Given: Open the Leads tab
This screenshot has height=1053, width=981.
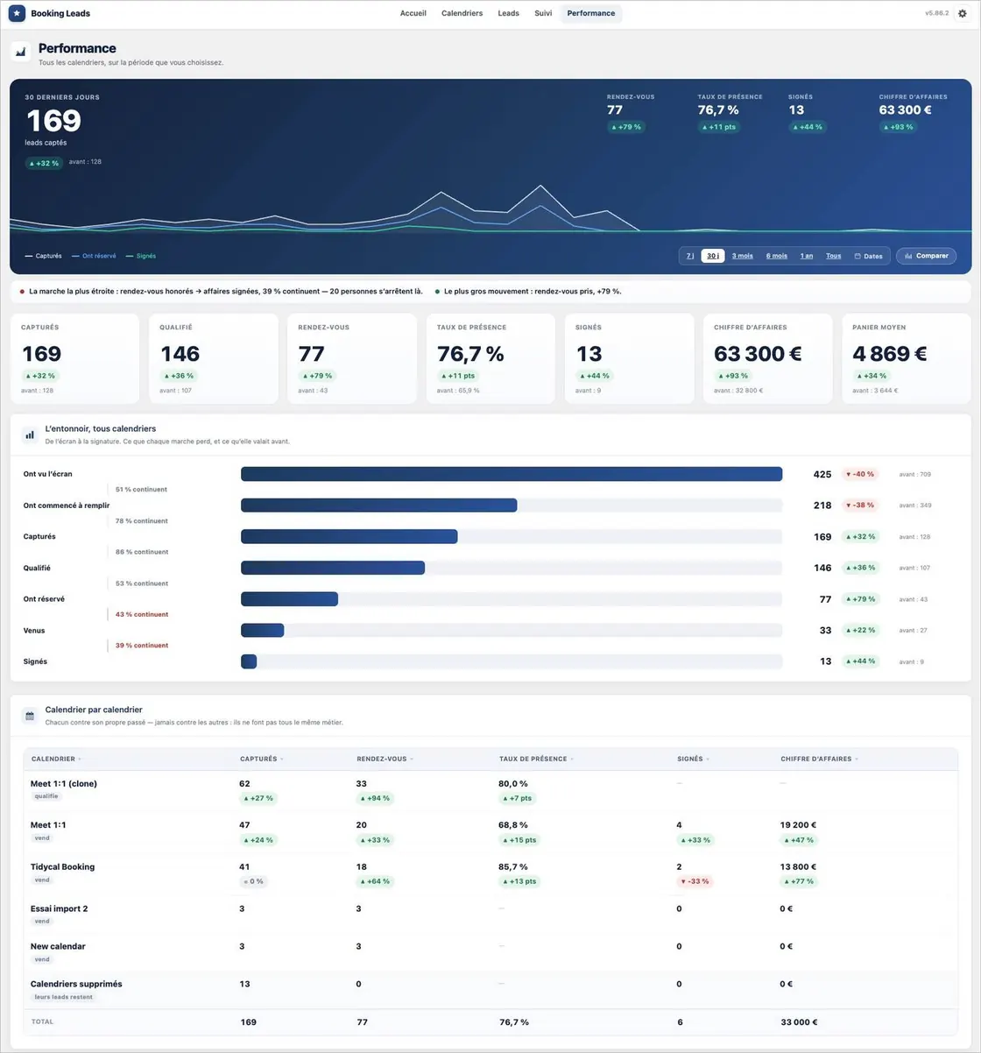Looking at the screenshot, I should pyautogui.click(x=509, y=13).
